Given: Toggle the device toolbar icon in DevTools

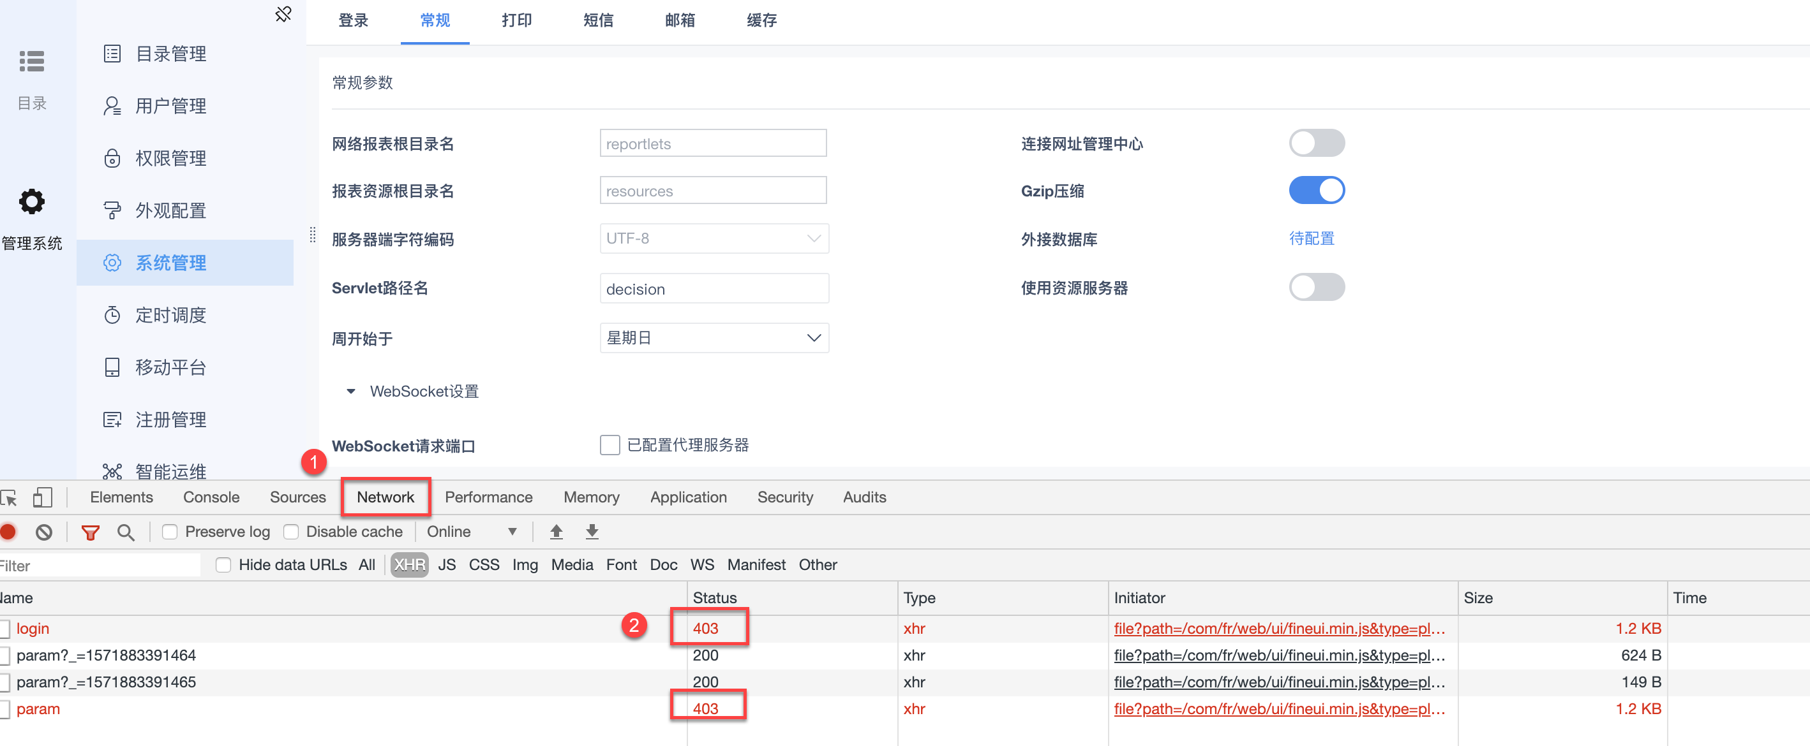Looking at the screenshot, I should click(42, 497).
